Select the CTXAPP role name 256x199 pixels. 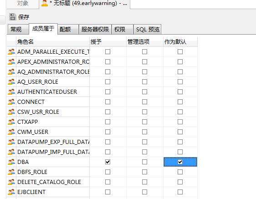(28, 122)
